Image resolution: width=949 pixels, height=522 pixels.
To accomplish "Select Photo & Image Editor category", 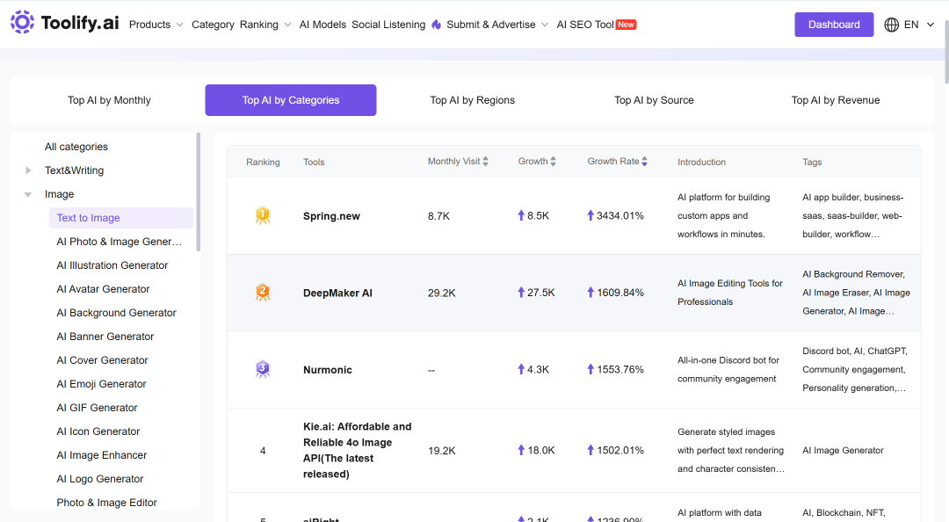I will (106, 503).
